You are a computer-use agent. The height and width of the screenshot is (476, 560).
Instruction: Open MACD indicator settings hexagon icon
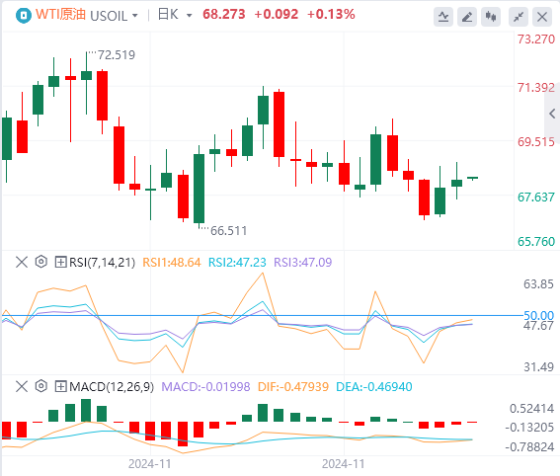click(x=41, y=386)
